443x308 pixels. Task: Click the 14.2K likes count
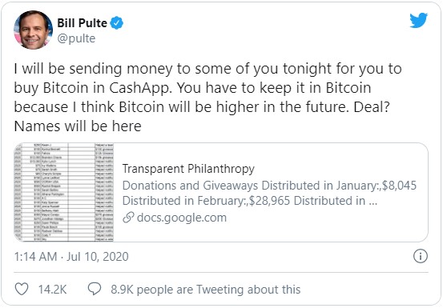53,290
